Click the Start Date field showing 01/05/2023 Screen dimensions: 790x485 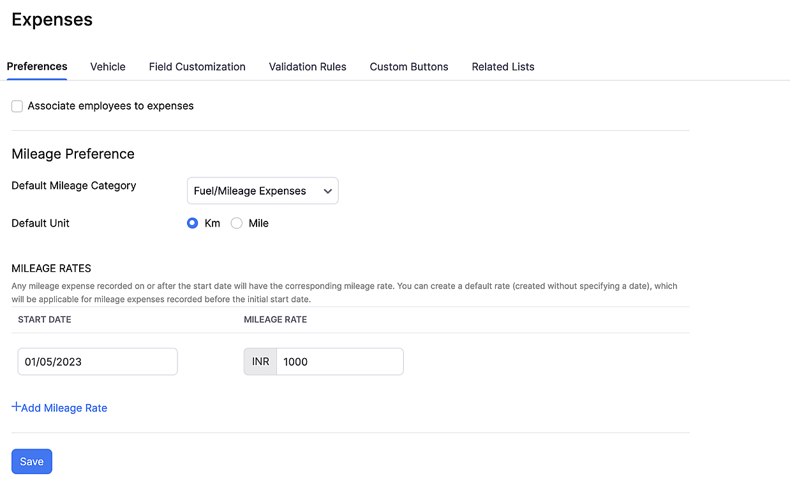[98, 362]
